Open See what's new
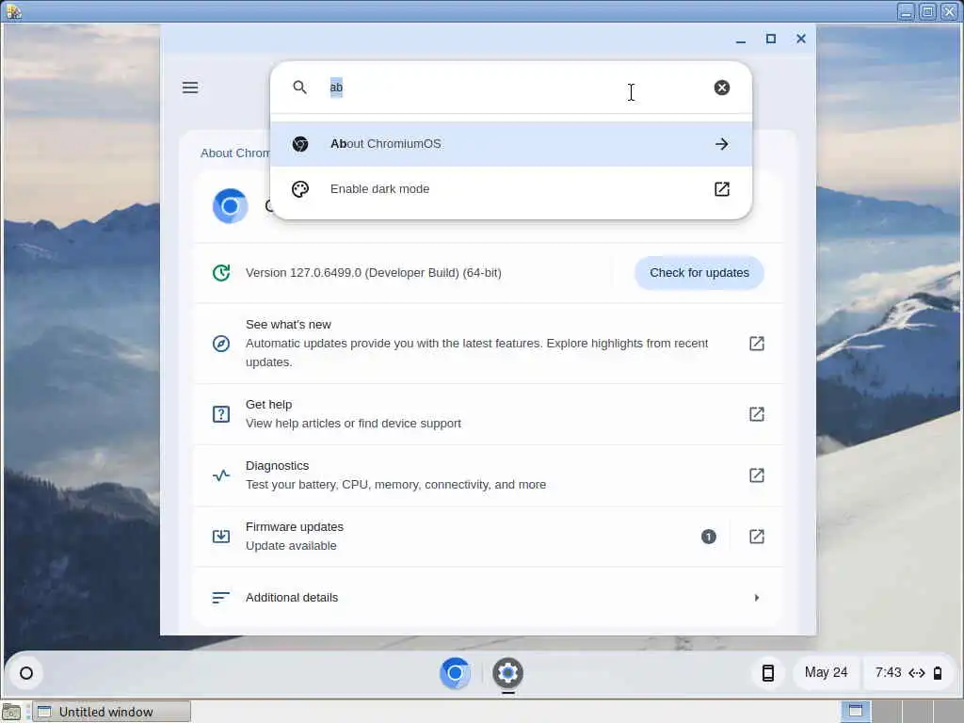Viewport: 964px width, 723px height. tap(489, 343)
